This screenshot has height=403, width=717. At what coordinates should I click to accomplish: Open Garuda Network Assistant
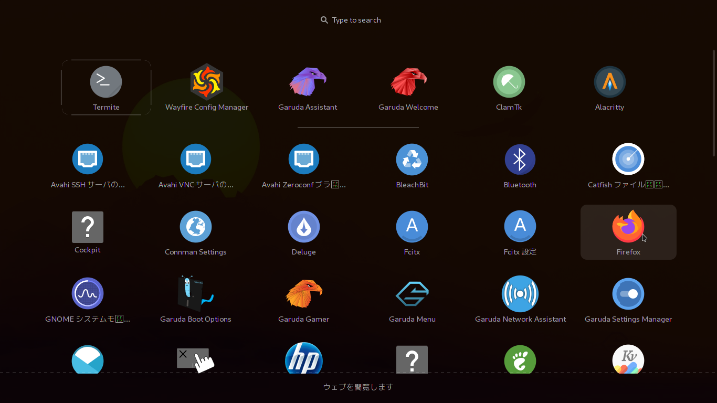[x=520, y=299]
